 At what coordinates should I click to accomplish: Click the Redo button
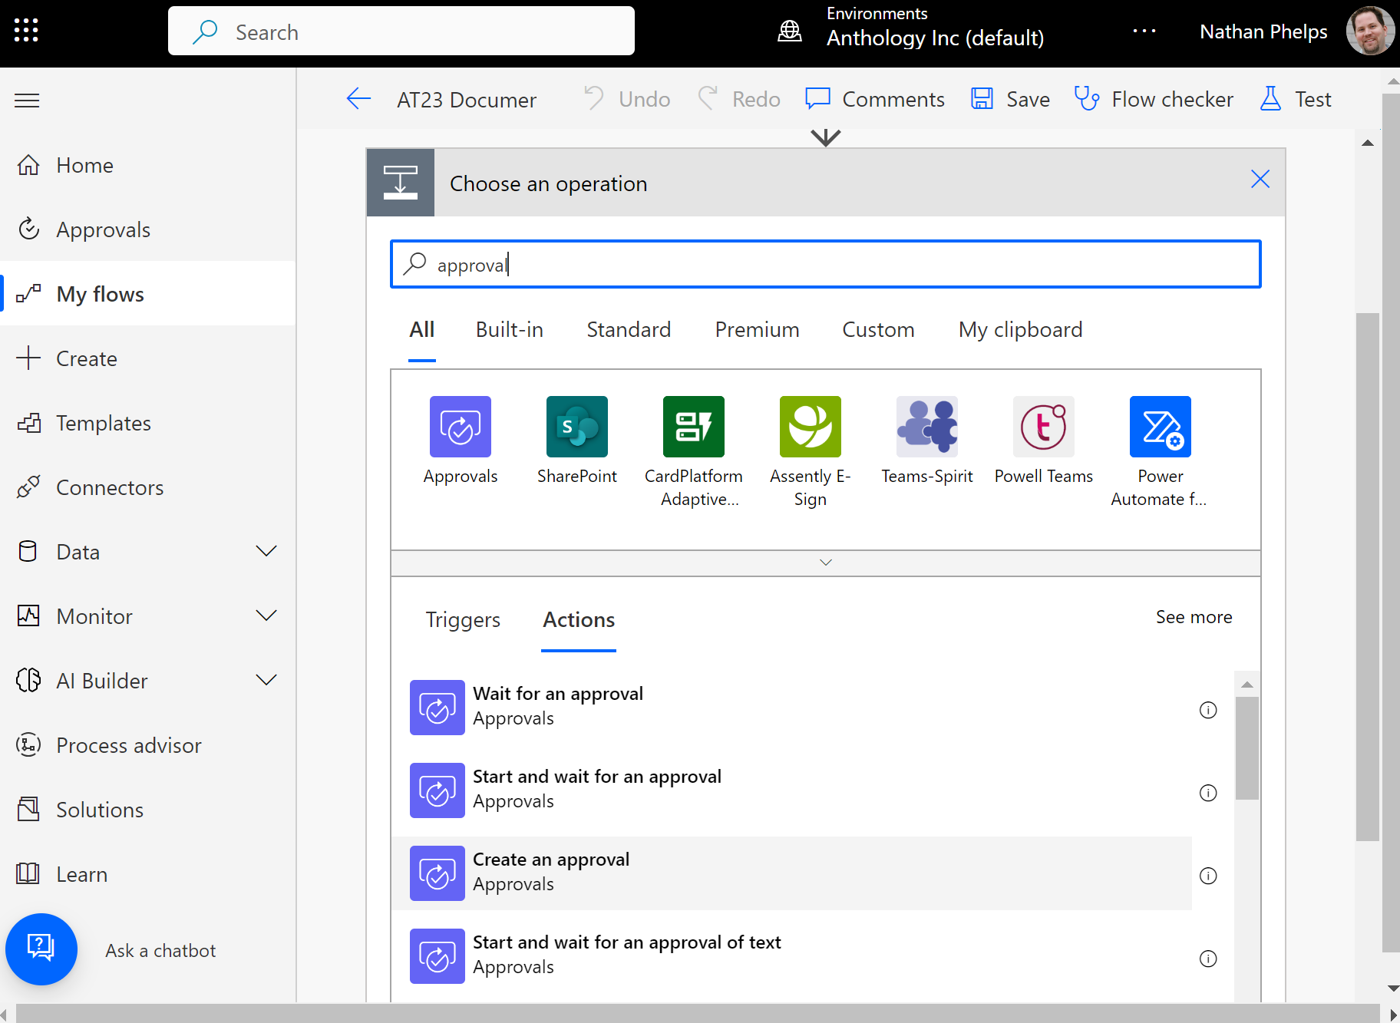(740, 99)
